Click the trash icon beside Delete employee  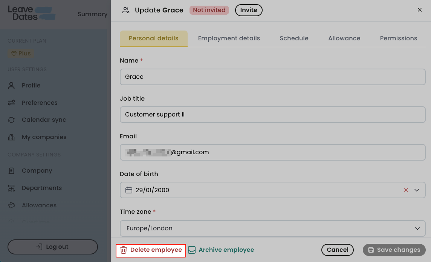click(124, 250)
